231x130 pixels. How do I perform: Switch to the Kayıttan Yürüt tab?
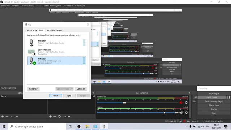point(31,30)
